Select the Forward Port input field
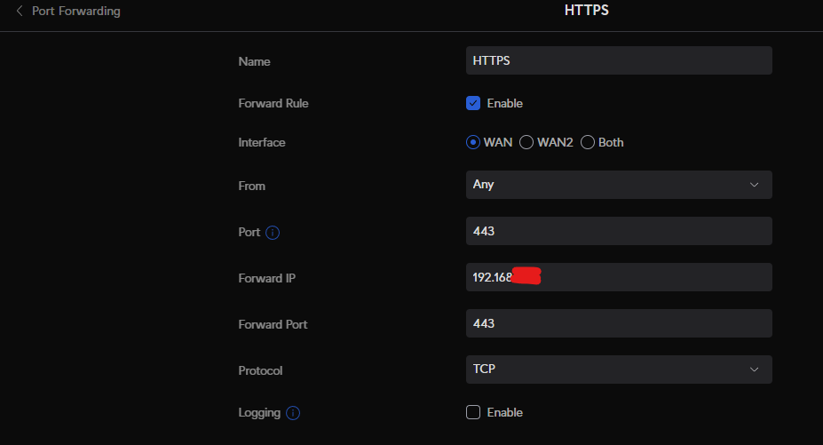Image resolution: width=823 pixels, height=445 pixels. point(619,323)
